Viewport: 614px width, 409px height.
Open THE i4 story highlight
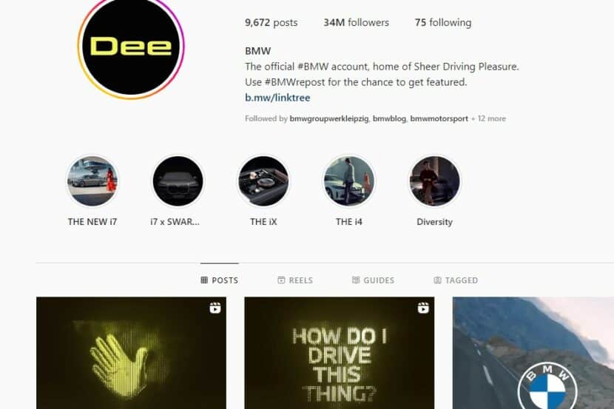point(349,180)
